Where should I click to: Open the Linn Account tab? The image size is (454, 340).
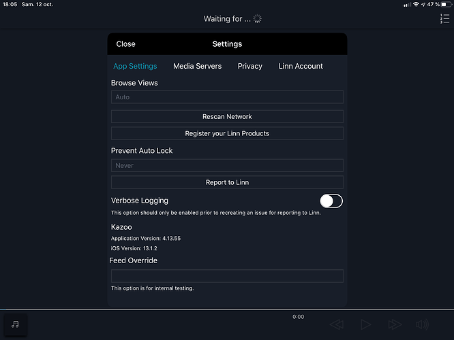coord(301,66)
